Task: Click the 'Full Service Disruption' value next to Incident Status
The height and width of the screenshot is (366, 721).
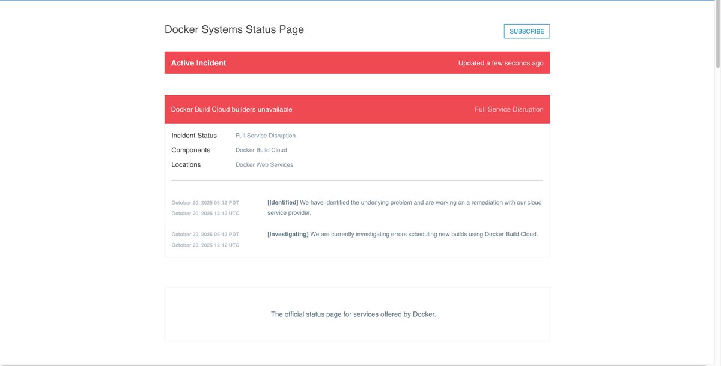Action: pos(266,136)
